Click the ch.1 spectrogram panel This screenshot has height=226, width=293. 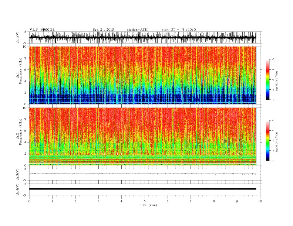(142, 75)
